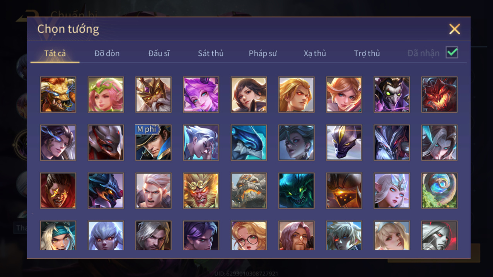This screenshot has width=493, height=277.
Task: Close the 'Chọn tướng' dialog
Action: point(454,29)
